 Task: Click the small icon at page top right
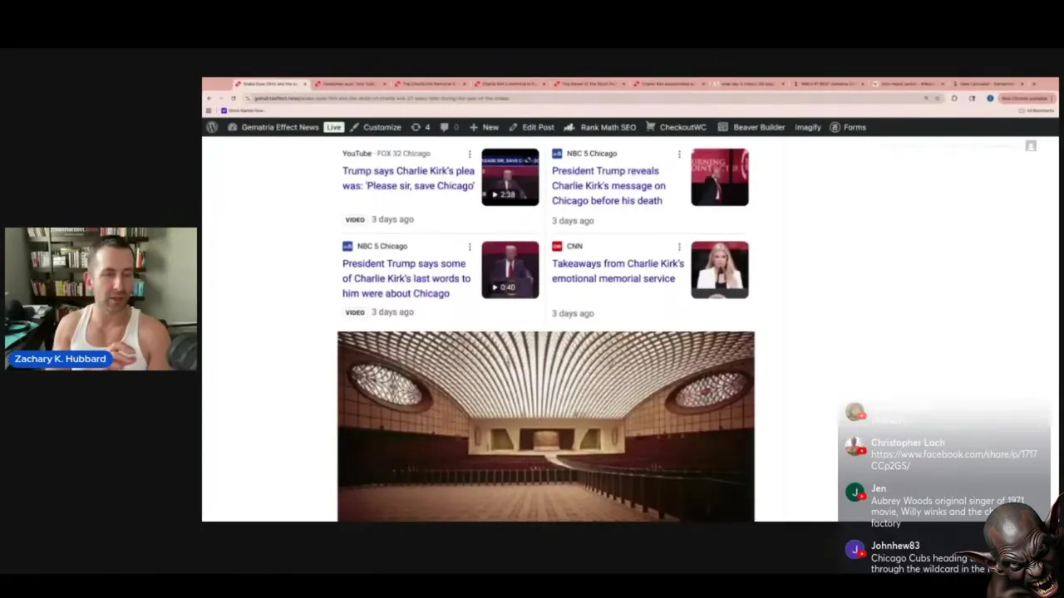pyautogui.click(x=1031, y=146)
